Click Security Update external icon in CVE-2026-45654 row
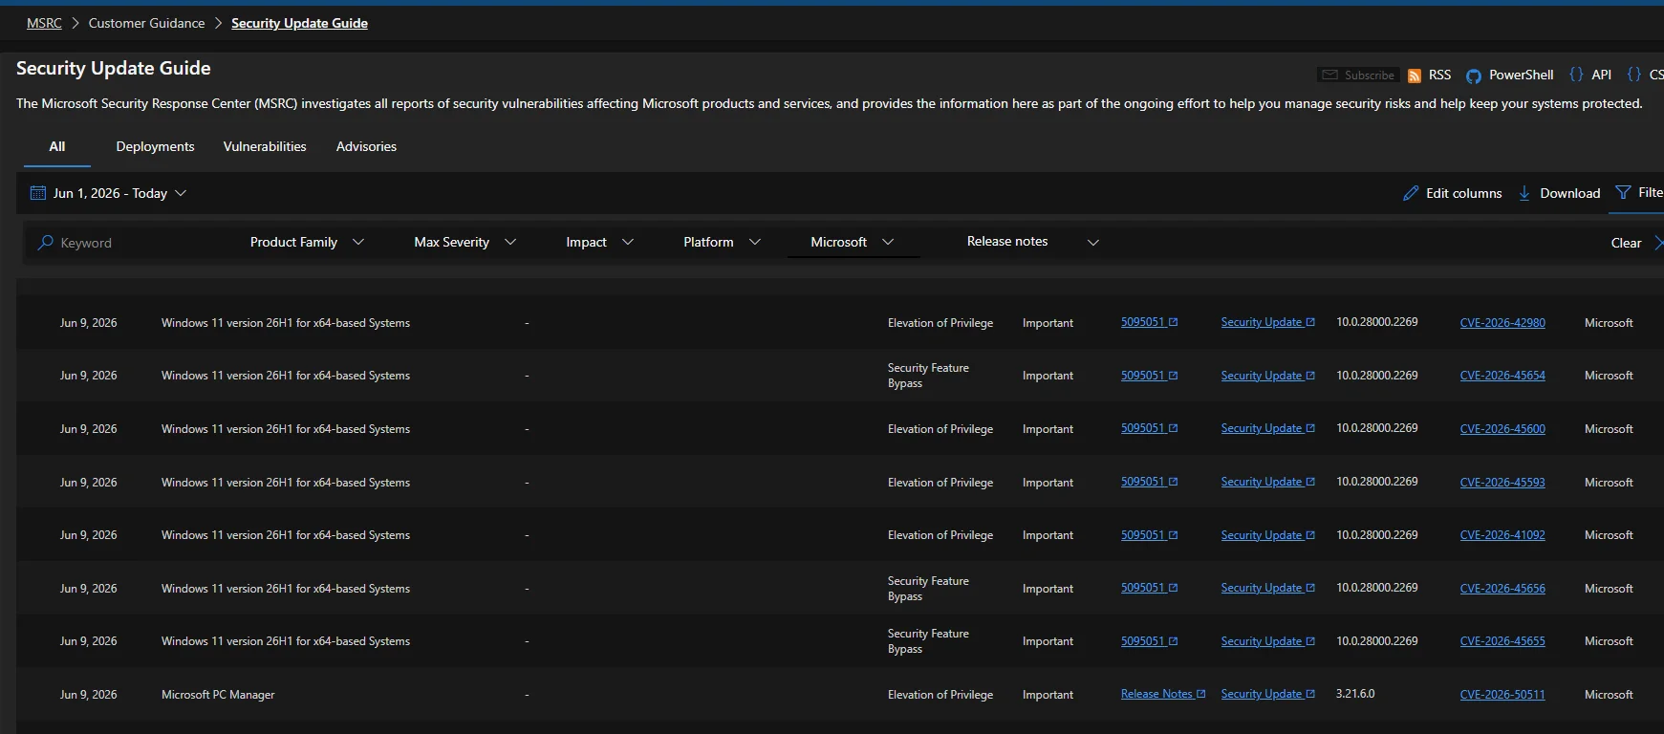Viewport: 1664px width, 734px height. click(1310, 376)
